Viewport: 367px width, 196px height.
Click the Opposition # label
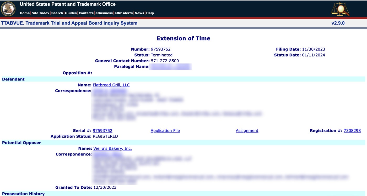77,73
